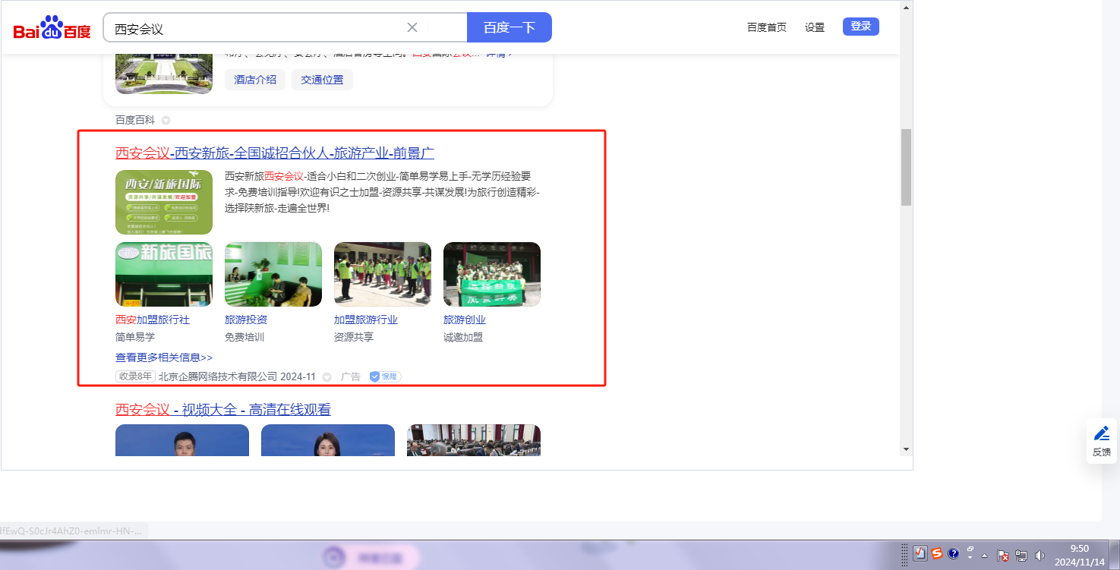Open the taskbar clock showing 9:50
Screen dimensions: 1120x570
tap(1079, 556)
